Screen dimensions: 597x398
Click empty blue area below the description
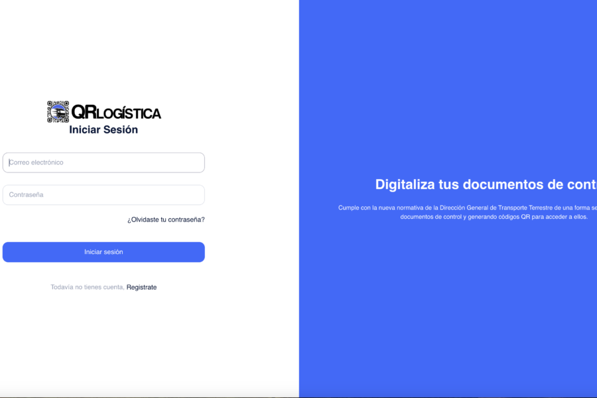point(448,305)
